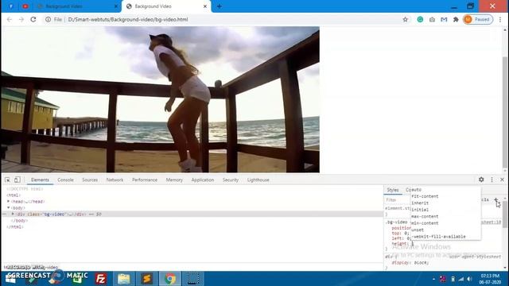Image resolution: width=509 pixels, height=286 pixels.
Task: Open the Gmail M extension icon
Action: tap(444, 19)
